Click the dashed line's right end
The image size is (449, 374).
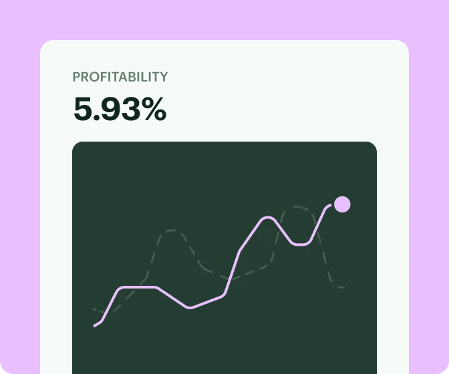click(x=343, y=287)
